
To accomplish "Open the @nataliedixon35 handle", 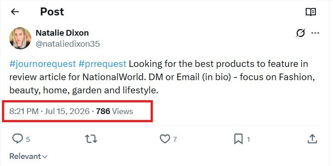I will [68, 44].
